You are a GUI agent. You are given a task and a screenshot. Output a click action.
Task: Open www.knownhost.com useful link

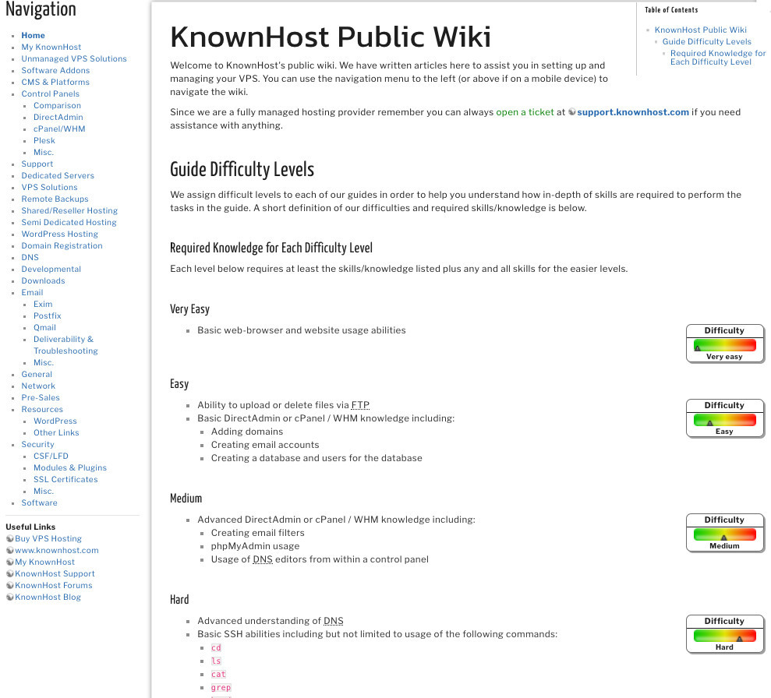[x=57, y=551]
